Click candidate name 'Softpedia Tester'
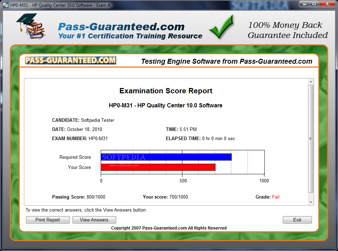The image size is (338, 251). pyautogui.click(x=98, y=120)
